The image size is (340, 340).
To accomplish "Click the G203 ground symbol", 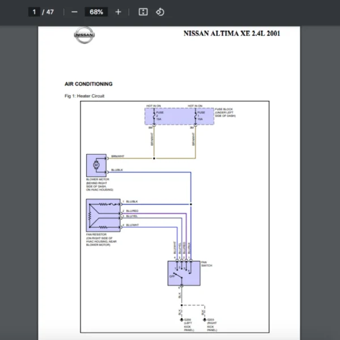I will coord(203,320).
